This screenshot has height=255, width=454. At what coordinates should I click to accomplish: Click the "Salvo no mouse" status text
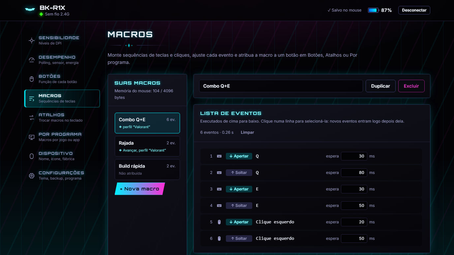[345, 10]
